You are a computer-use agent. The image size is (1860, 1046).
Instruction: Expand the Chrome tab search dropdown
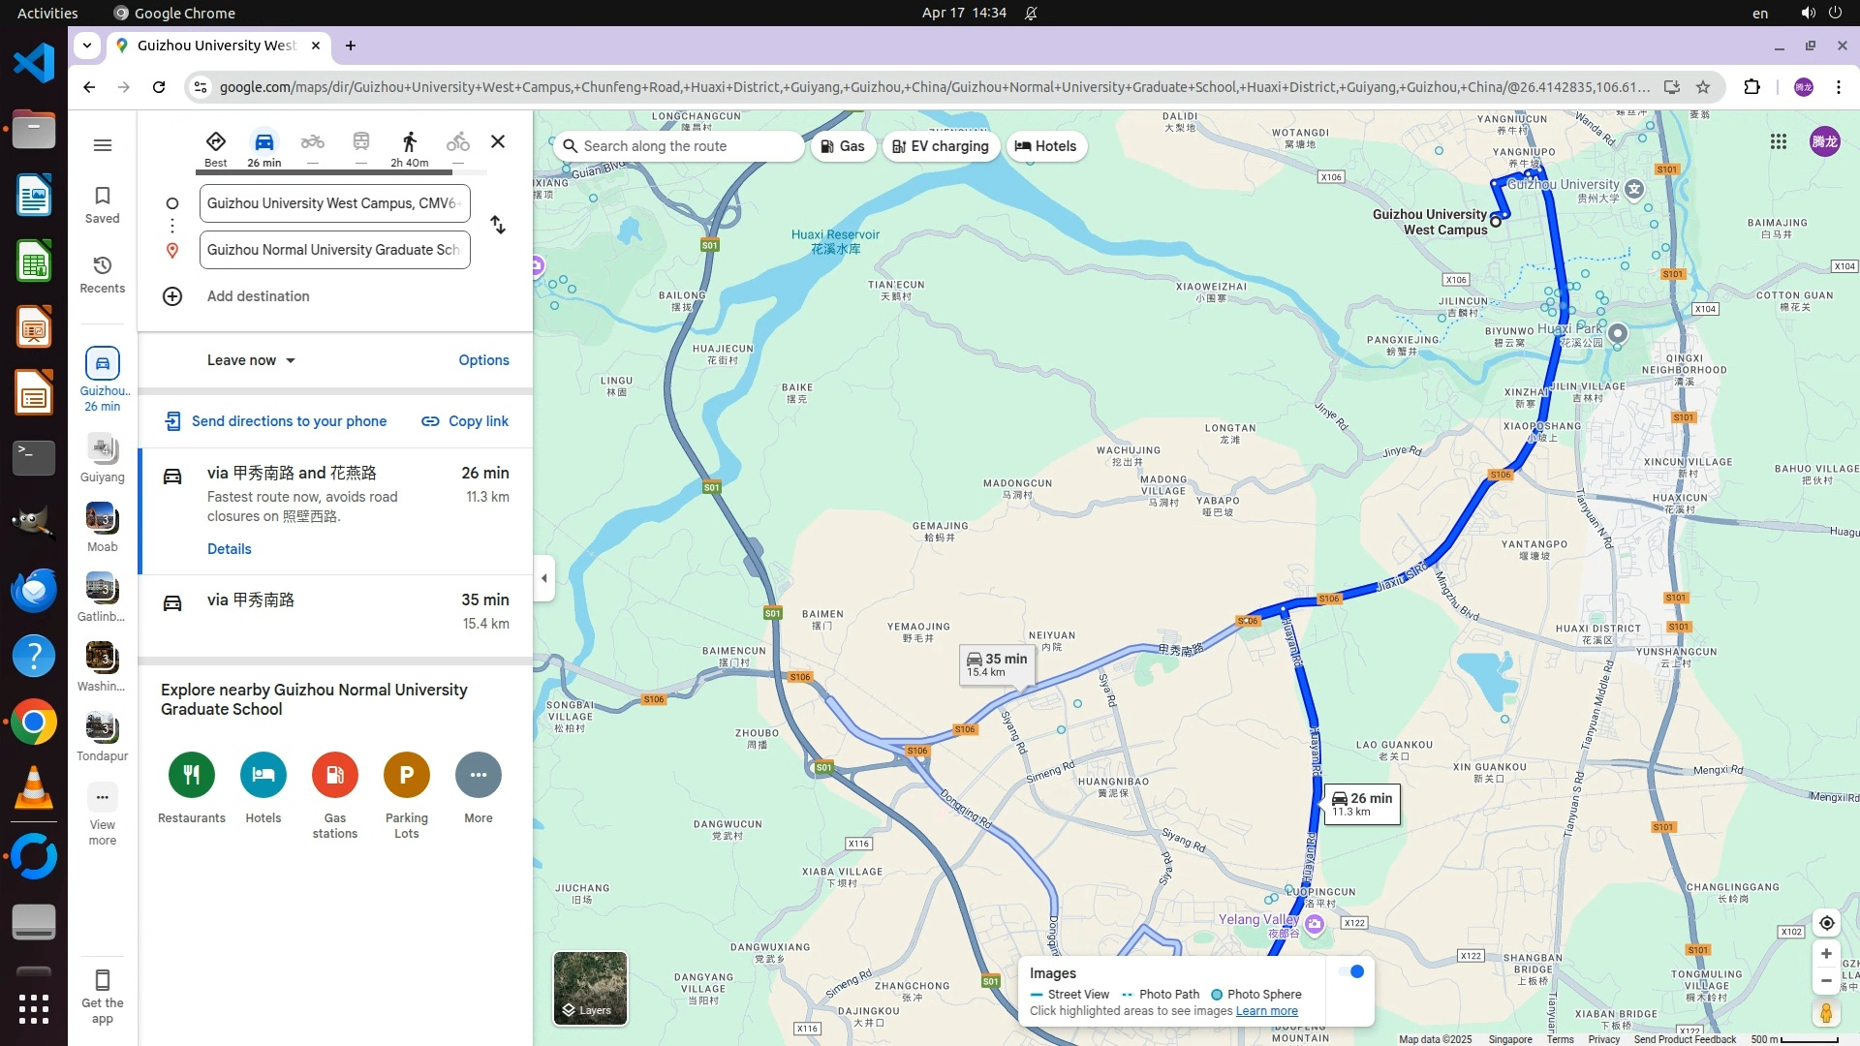[86, 46]
